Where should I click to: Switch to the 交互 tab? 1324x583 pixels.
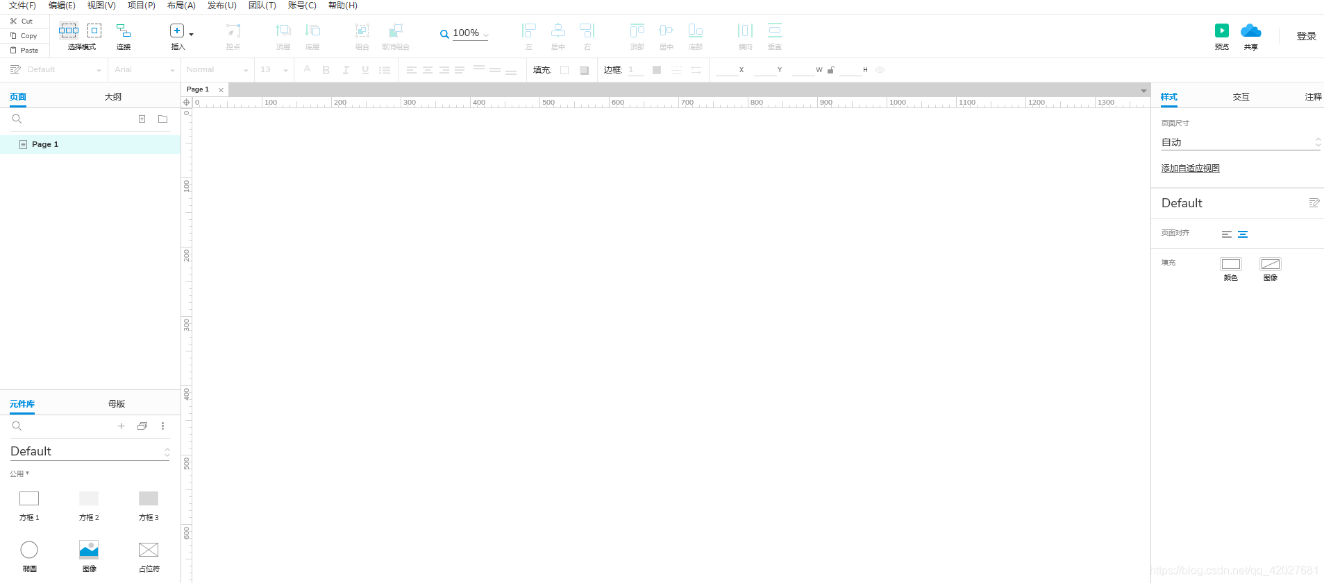pyautogui.click(x=1241, y=97)
